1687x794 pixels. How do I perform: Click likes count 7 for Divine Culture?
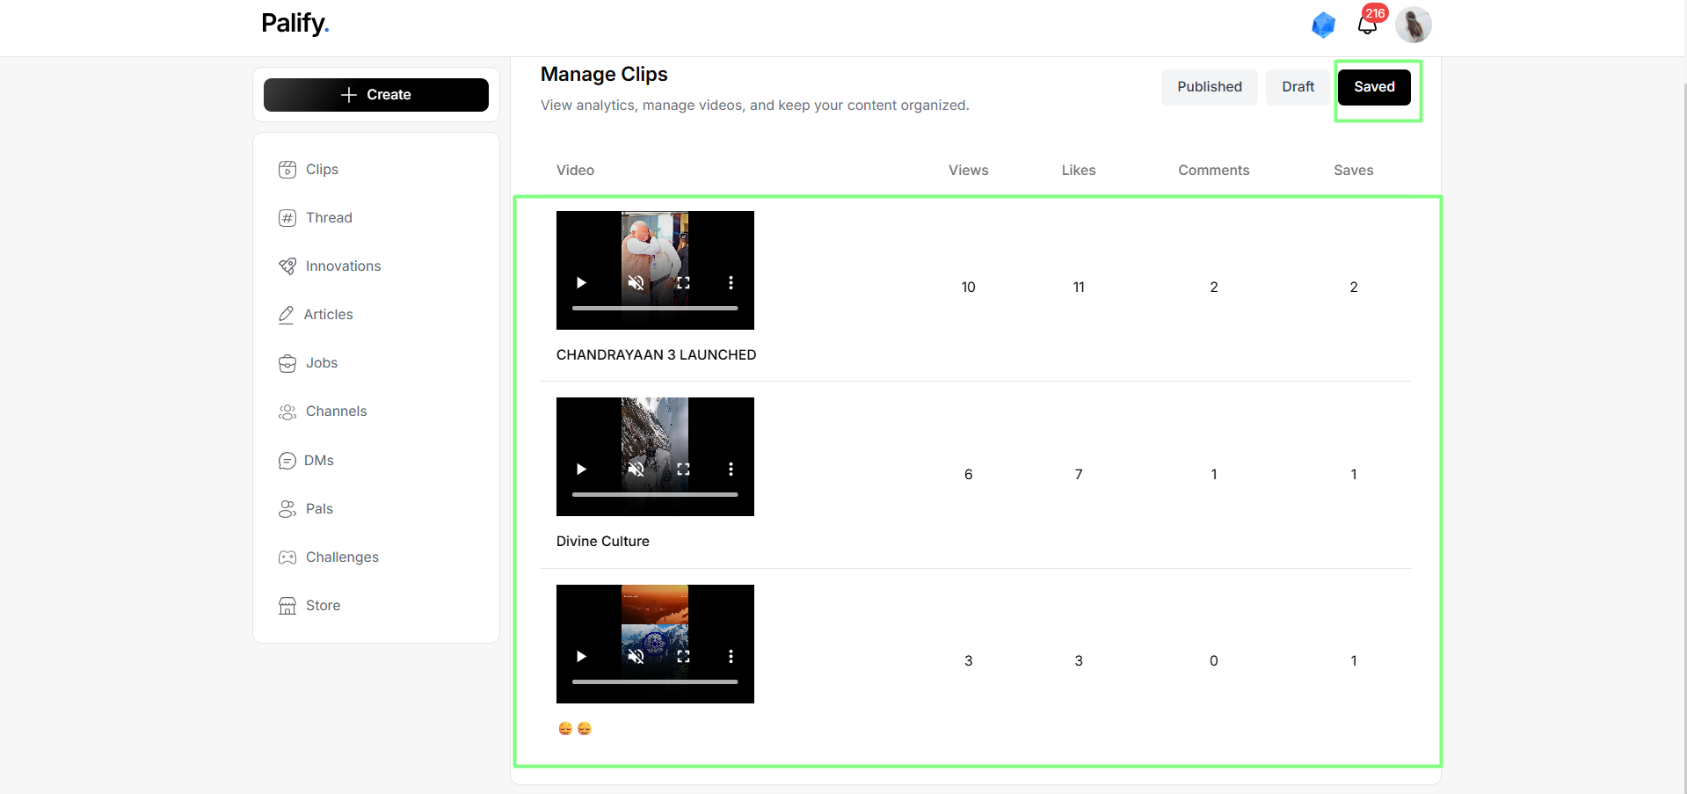(1079, 475)
